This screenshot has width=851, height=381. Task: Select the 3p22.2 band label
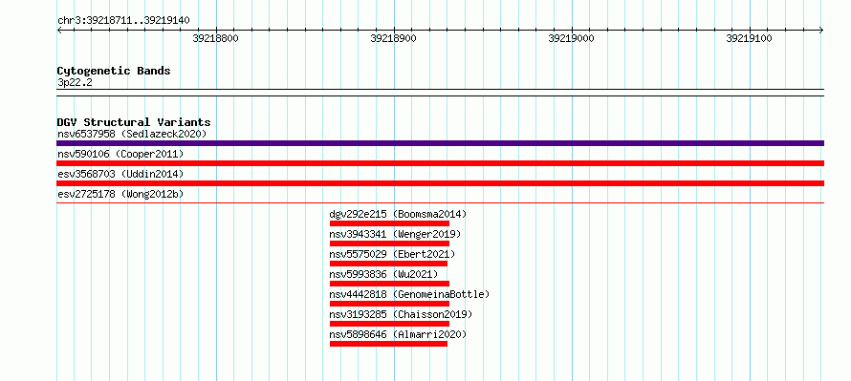click(x=75, y=83)
